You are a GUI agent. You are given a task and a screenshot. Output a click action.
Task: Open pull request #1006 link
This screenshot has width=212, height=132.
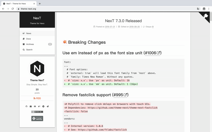[x=152, y=53]
